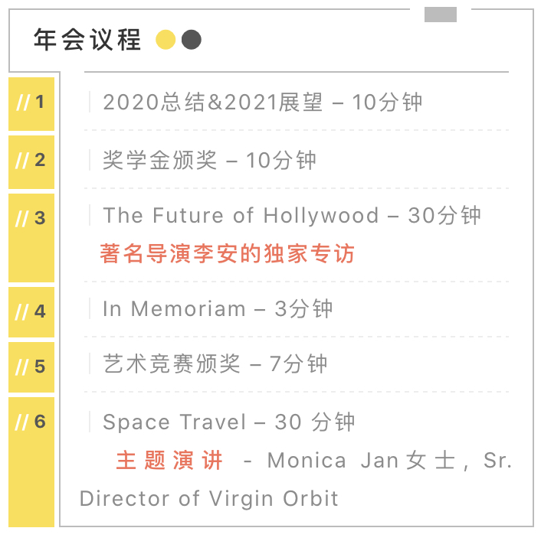Click the dark gray circle beside 年会议程
Viewport: 541px width, 541px height.
click(191, 40)
